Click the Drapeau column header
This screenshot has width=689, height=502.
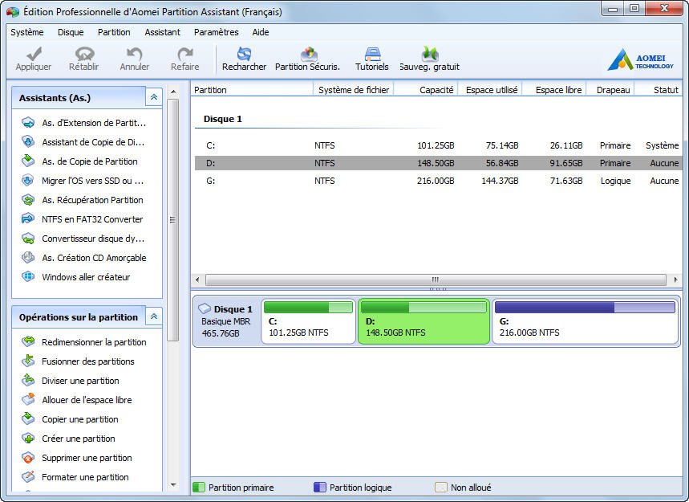[x=610, y=90]
